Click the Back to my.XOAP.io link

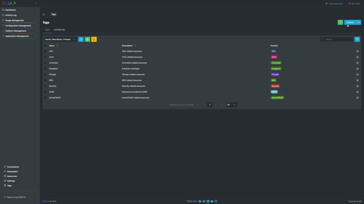point(15,197)
